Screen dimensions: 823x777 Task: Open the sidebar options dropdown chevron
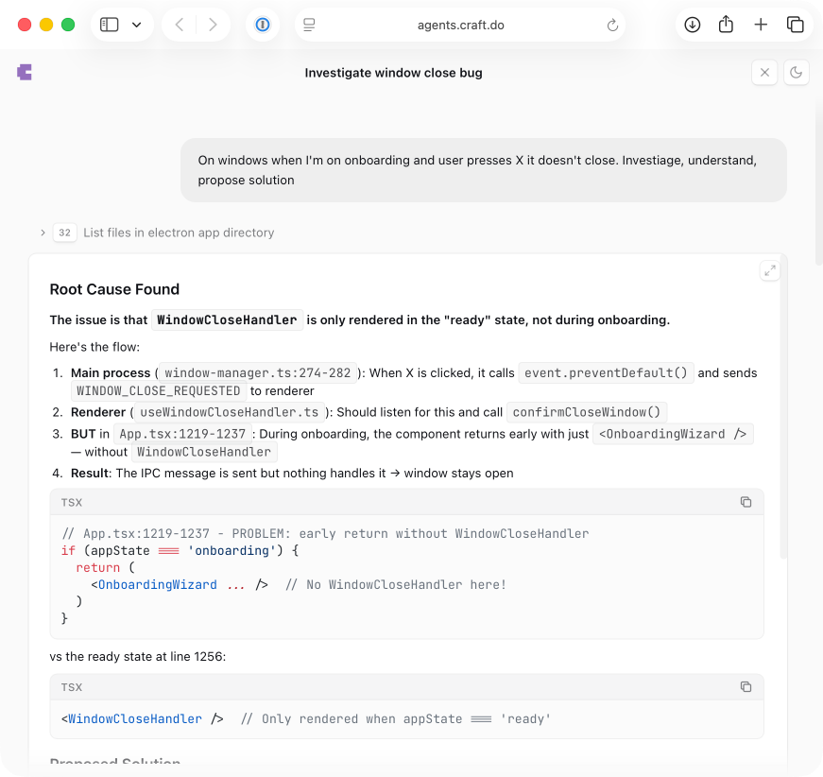(x=135, y=25)
